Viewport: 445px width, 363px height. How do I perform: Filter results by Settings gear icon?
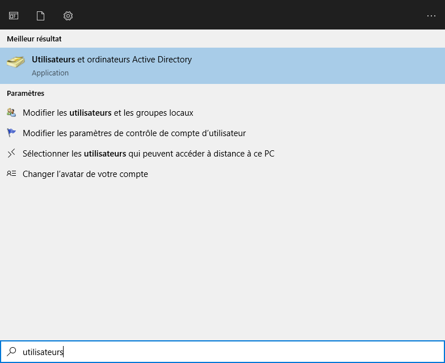click(68, 16)
